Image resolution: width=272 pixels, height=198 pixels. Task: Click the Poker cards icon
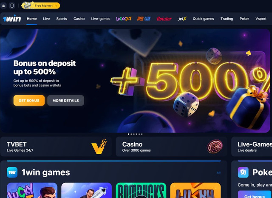click(243, 173)
